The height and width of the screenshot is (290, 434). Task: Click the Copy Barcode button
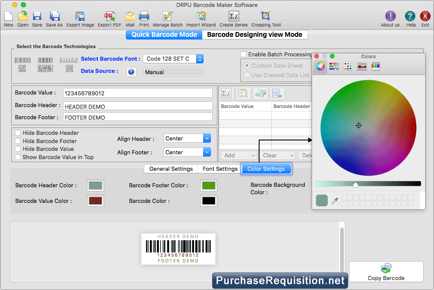[386, 272]
